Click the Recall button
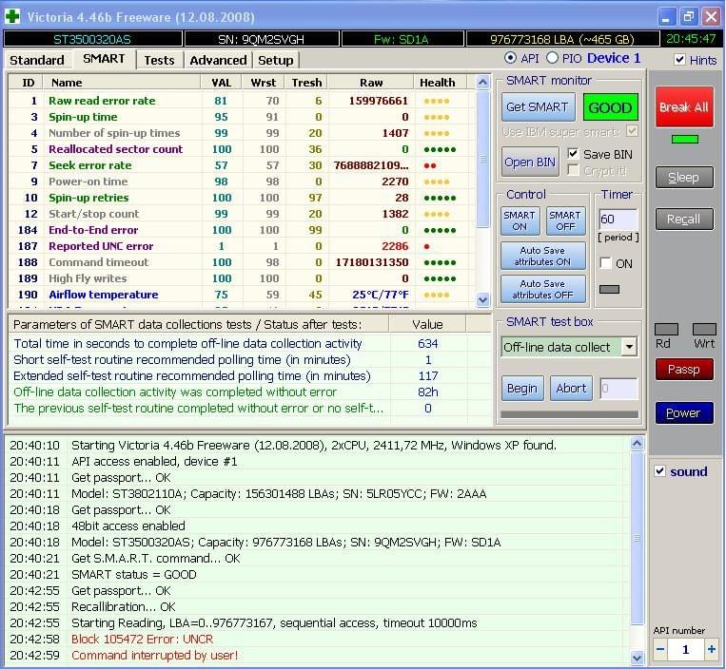 pos(684,219)
